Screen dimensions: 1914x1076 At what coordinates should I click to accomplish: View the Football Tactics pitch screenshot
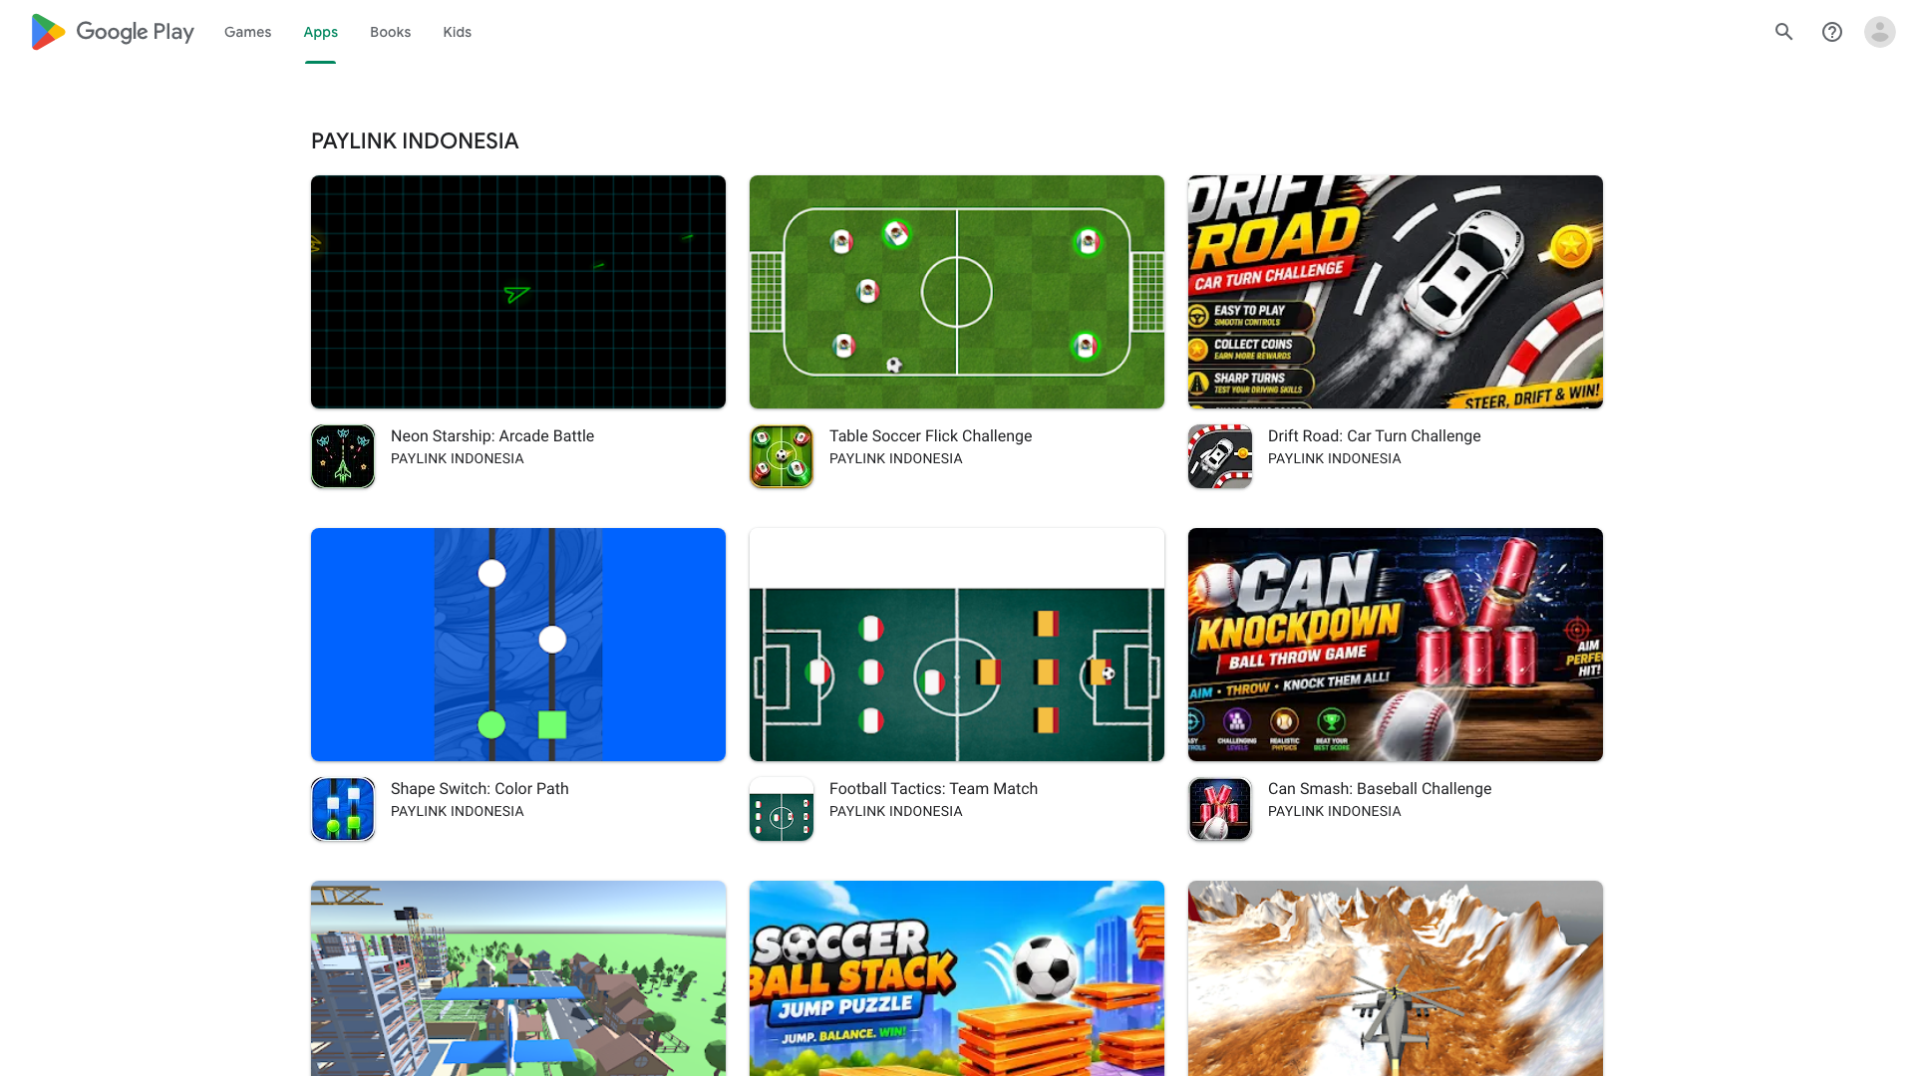(x=957, y=645)
